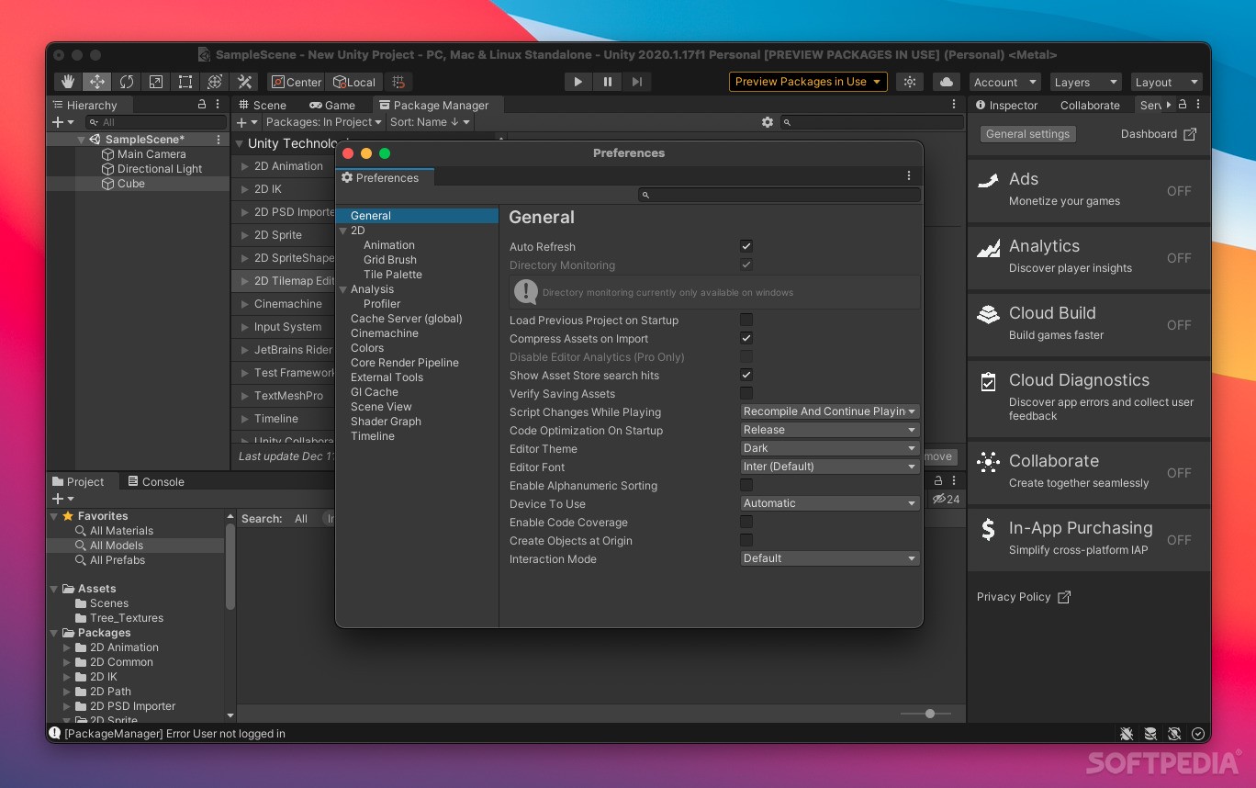Enable Alphanumeric Sorting
Viewport: 1256px width, 788px height.
click(746, 485)
